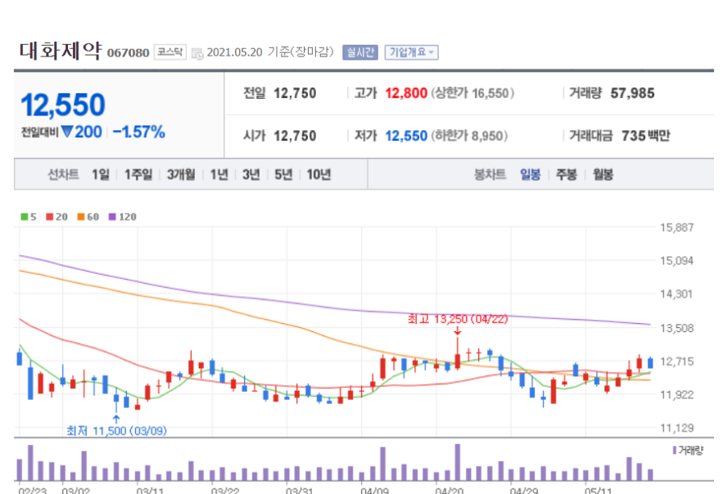The image size is (728, 494).
Task: Click the green 5-day moving average swatch
Action: click(x=24, y=217)
